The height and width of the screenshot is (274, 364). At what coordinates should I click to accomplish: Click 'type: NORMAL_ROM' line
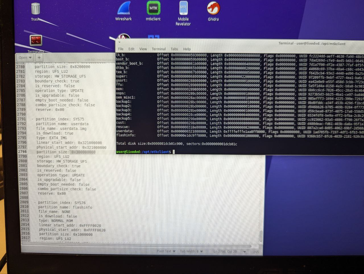coord(56,221)
